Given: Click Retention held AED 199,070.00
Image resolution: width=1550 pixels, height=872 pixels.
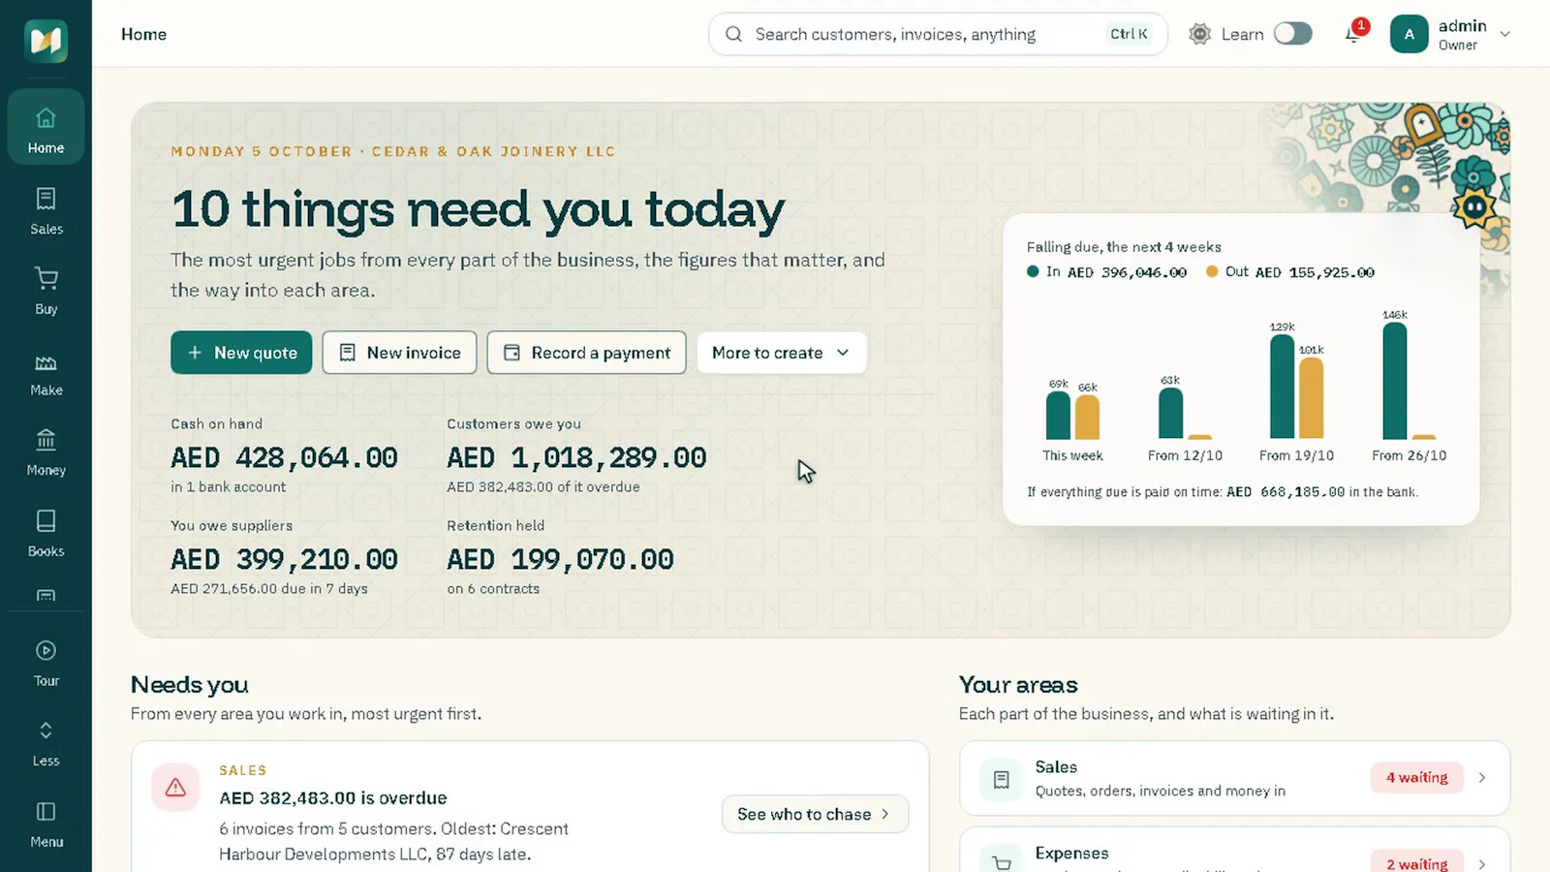Looking at the screenshot, I should tap(560, 559).
